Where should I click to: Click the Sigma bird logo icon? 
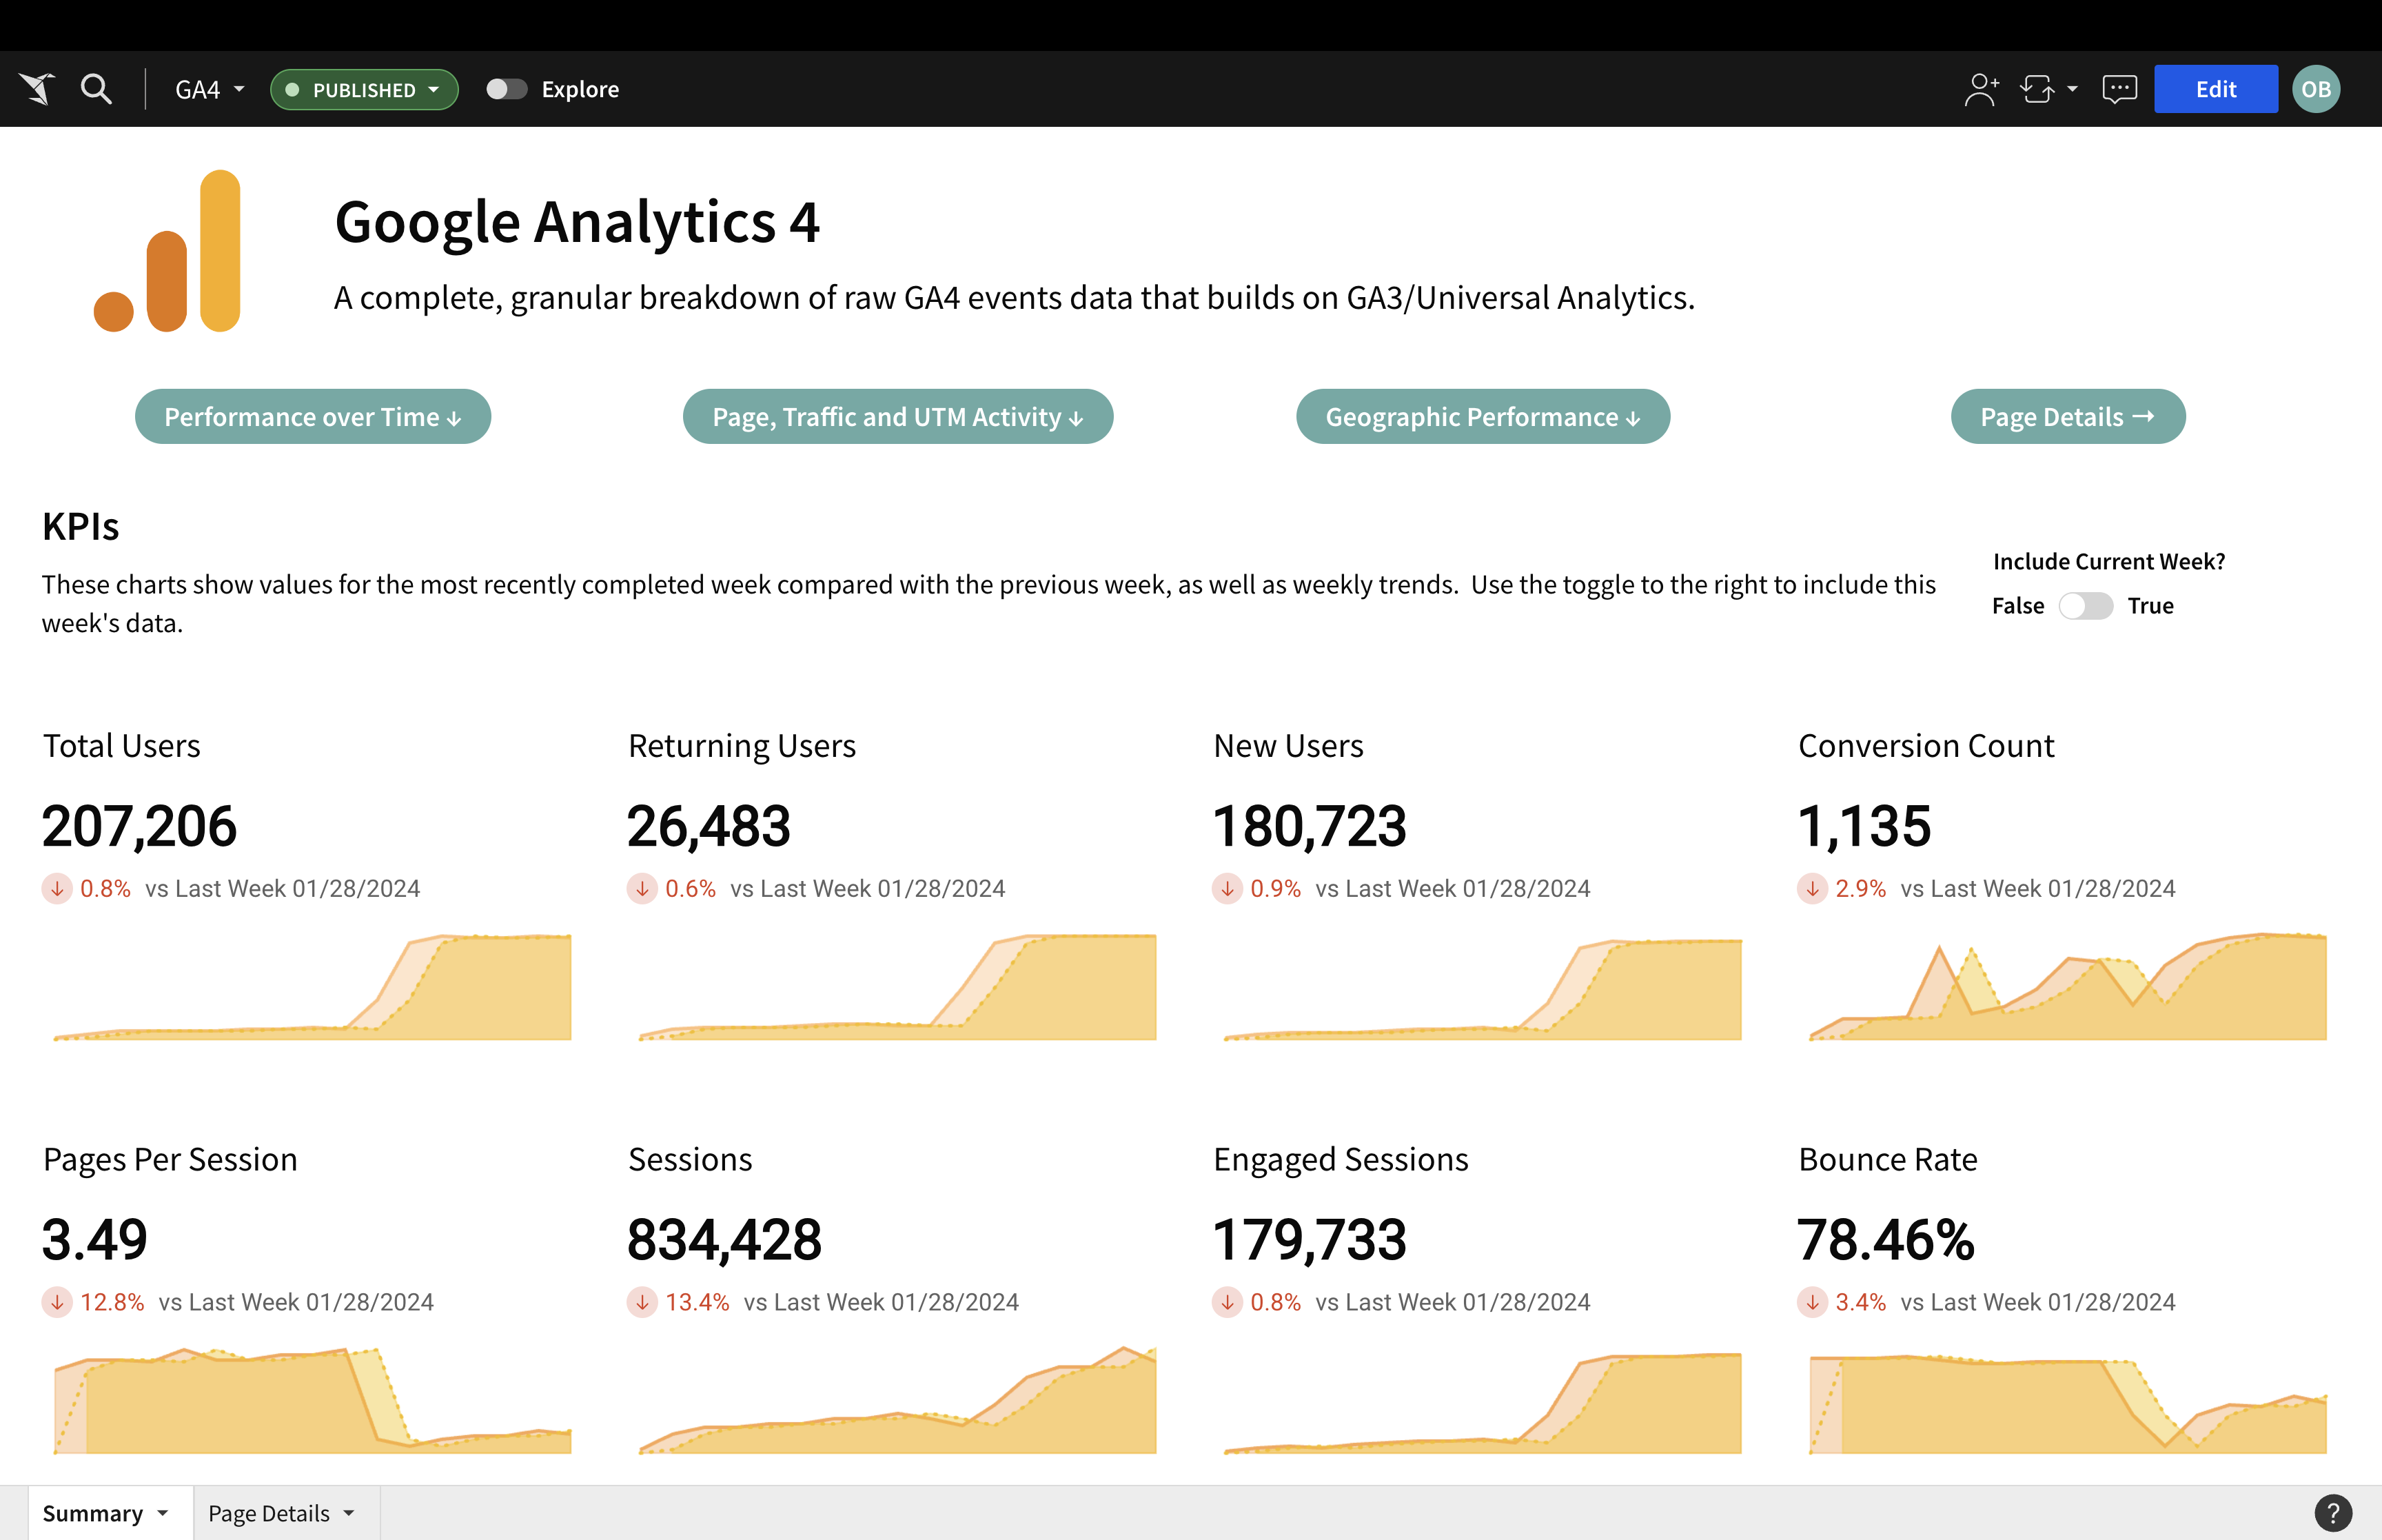point(37,89)
